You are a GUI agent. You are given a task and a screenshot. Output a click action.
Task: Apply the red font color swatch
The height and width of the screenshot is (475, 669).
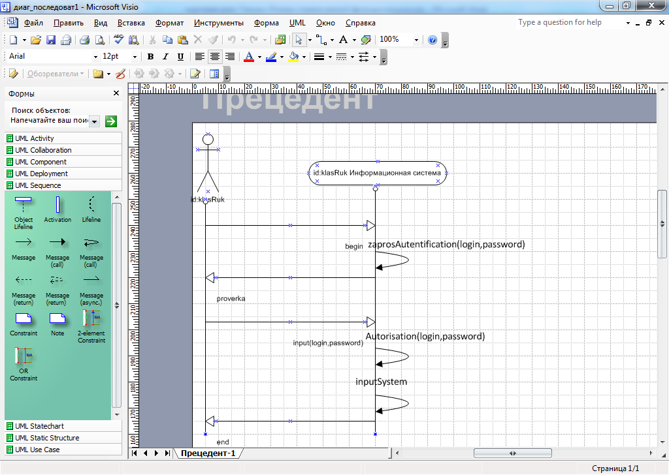[249, 57]
